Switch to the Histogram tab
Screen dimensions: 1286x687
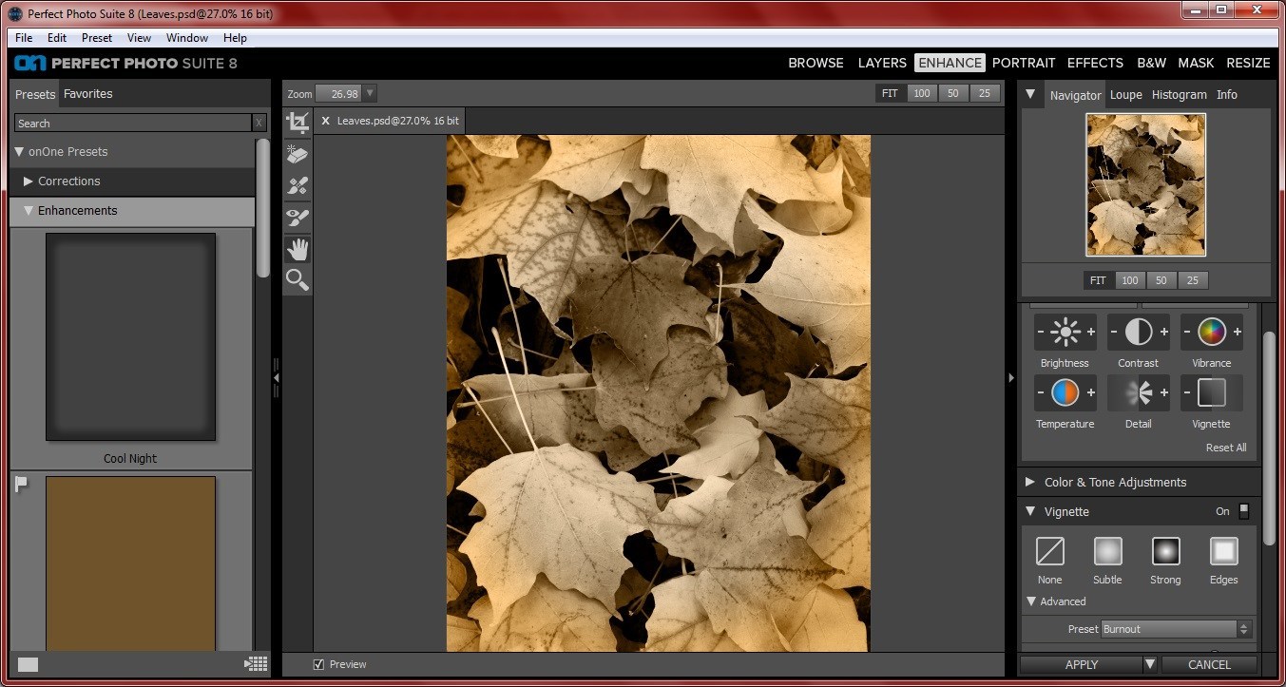[1179, 94]
